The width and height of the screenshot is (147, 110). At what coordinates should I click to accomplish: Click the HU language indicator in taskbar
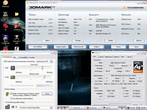(122, 108)
